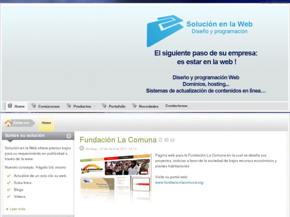Image resolution: width=290 pixels, height=217 pixels.
Task: Click the banner text El siguiente paso de su empresa
Action: [x=206, y=53]
